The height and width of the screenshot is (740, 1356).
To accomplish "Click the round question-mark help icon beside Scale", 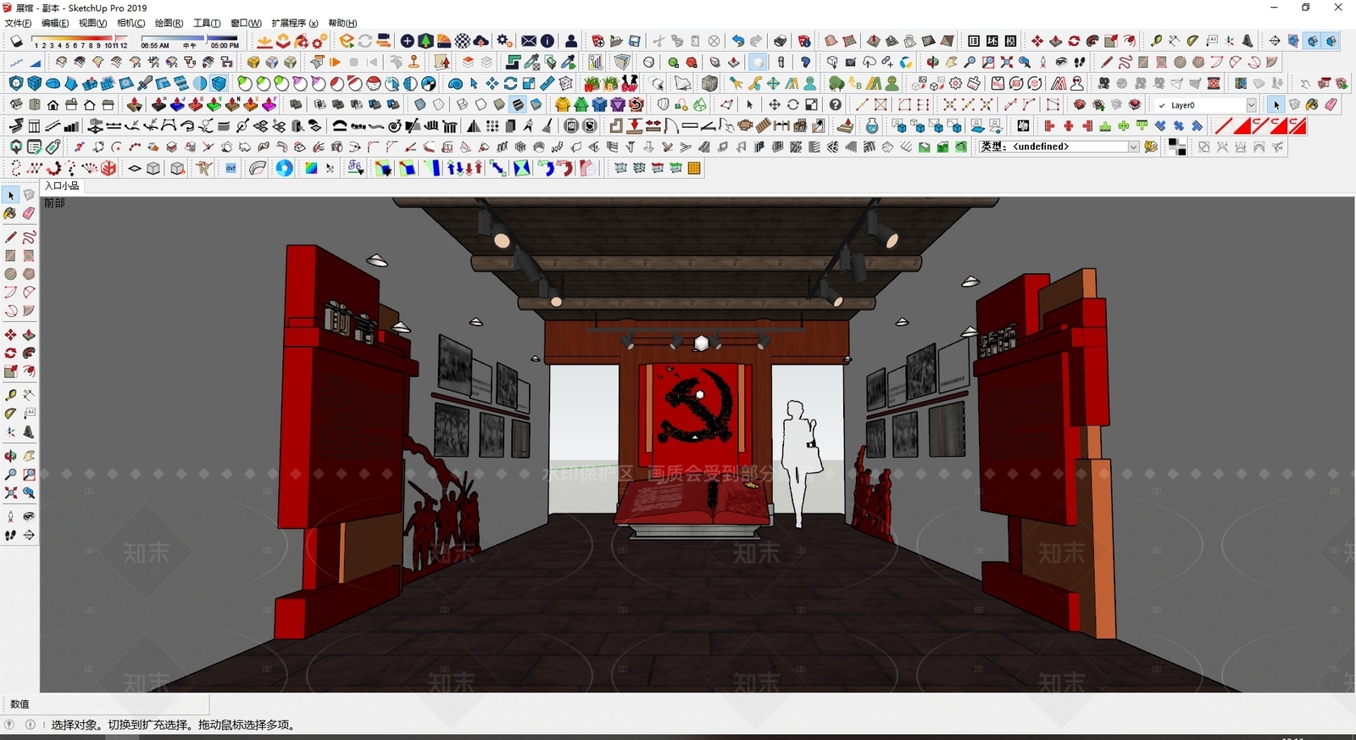I will [x=836, y=104].
